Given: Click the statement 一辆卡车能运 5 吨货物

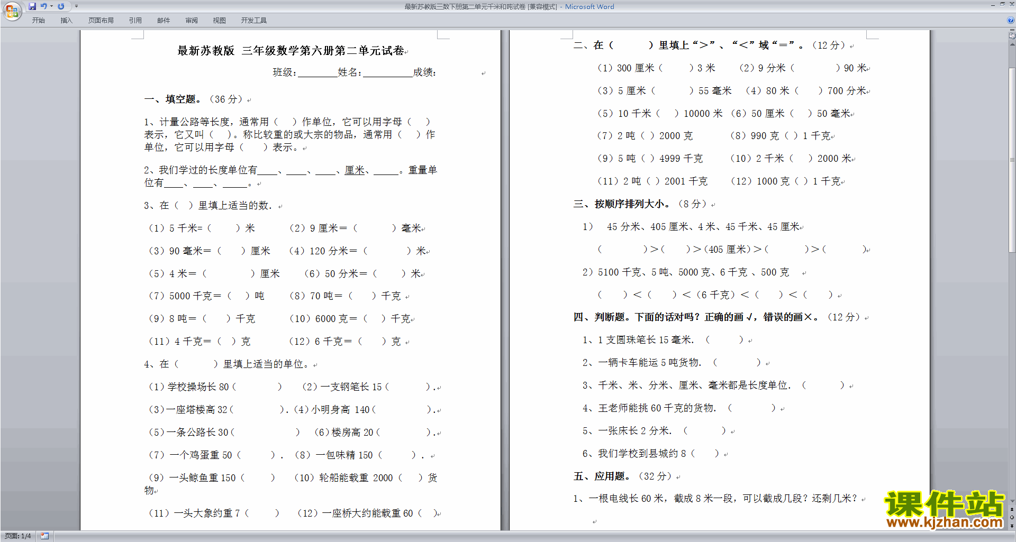Looking at the screenshot, I should tap(649, 363).
